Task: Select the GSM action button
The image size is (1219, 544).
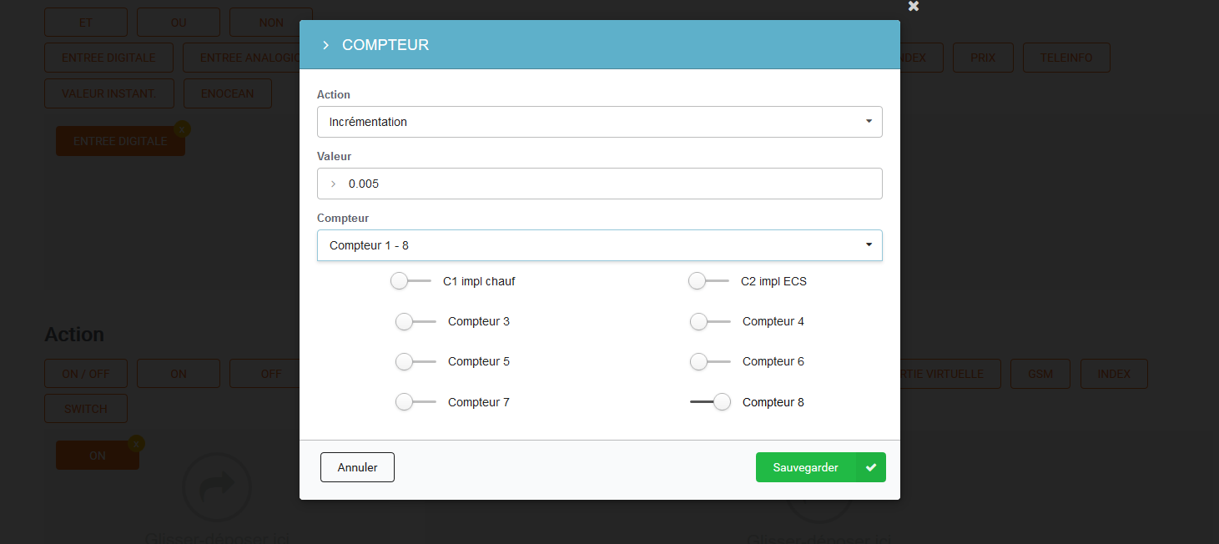Action: point(1040,374)
